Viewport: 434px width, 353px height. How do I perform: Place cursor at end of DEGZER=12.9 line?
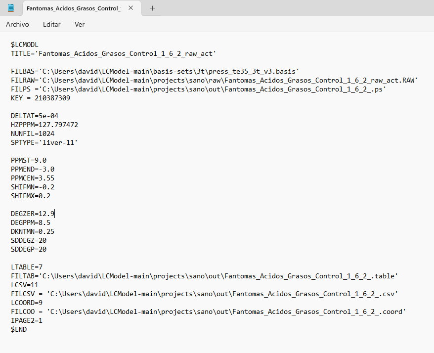[55, 214]
